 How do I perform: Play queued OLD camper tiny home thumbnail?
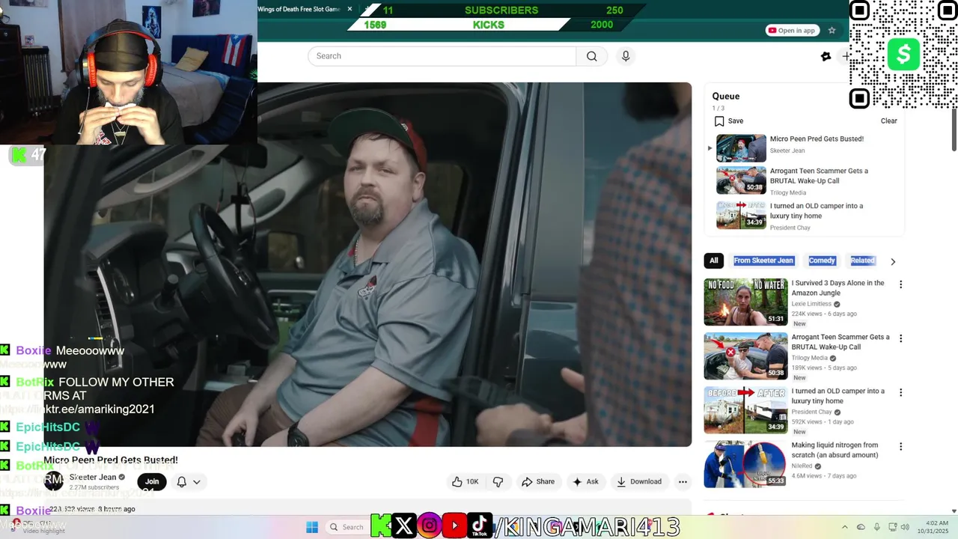tap(741, 215)
